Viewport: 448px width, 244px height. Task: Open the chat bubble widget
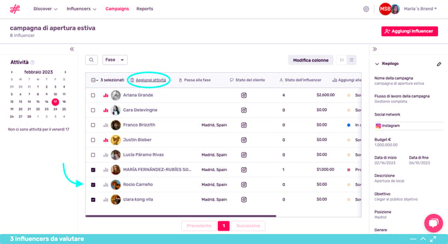pos(433,223)
